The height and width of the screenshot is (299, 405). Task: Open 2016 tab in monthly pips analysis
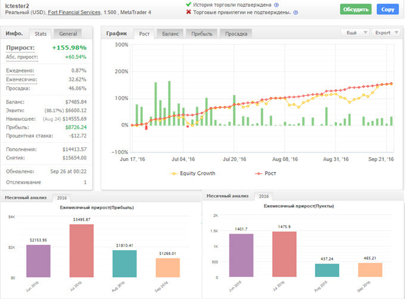pos(264,196)
